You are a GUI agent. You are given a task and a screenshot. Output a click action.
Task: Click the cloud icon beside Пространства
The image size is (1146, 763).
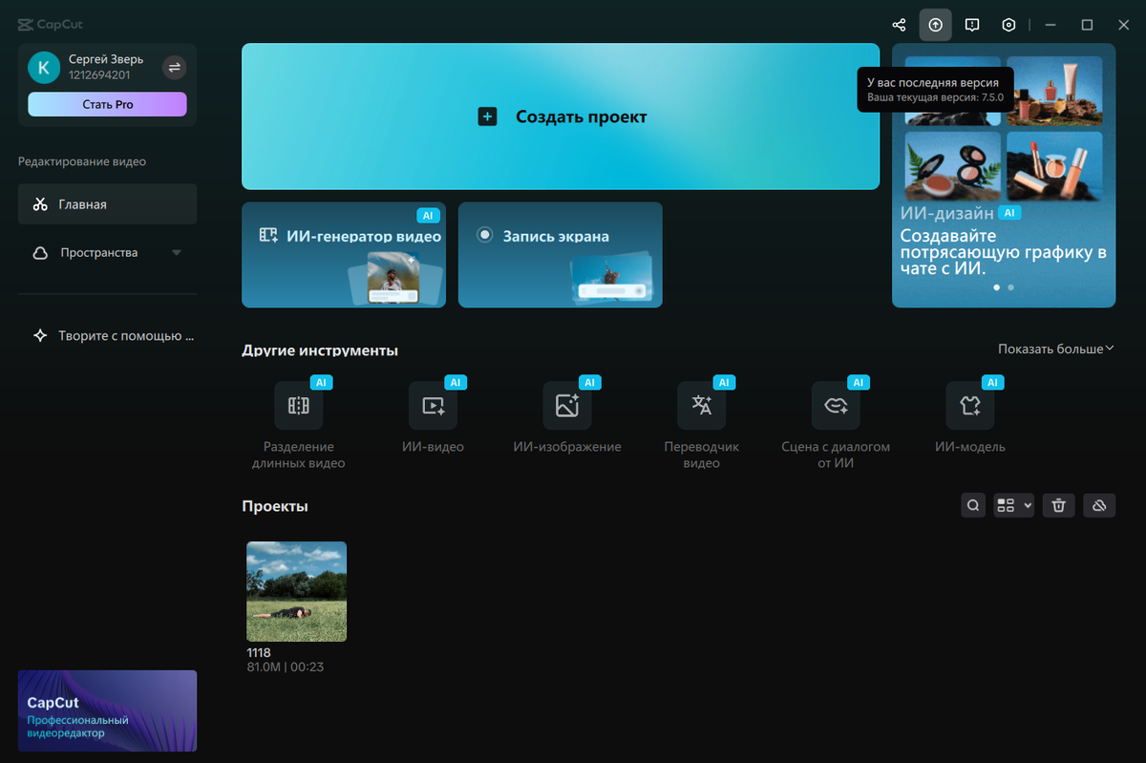coord(40,253)
